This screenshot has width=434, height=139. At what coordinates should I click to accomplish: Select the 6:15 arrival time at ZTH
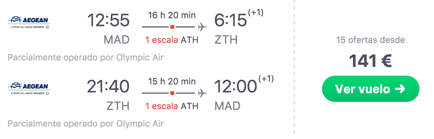[x=230, y=20]
